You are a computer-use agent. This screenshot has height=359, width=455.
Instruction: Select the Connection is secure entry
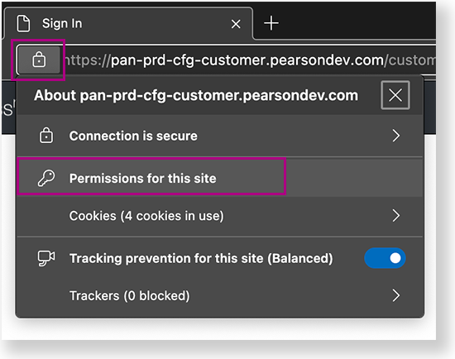pyautogui.click(x=220, y=136)
